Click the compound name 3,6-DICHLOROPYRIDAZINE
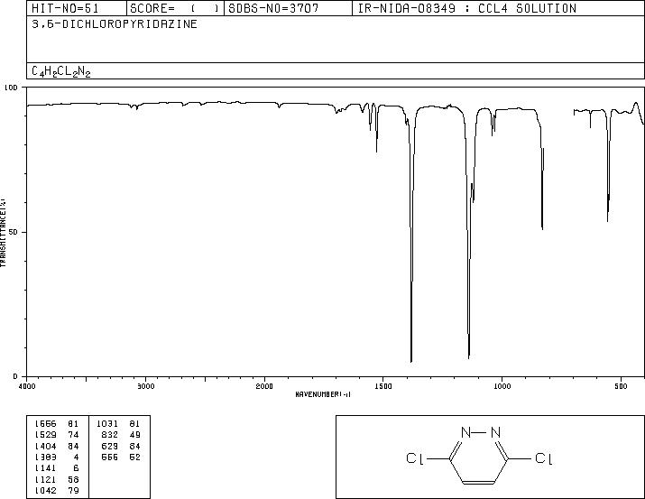 115,24
